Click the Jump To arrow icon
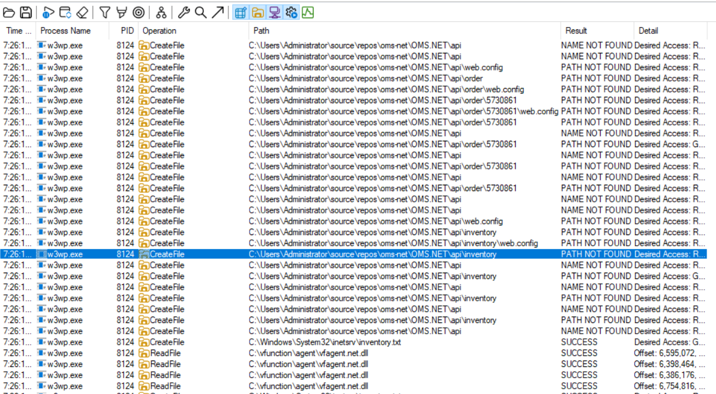 pyautogui.click(x=217, y=12)
